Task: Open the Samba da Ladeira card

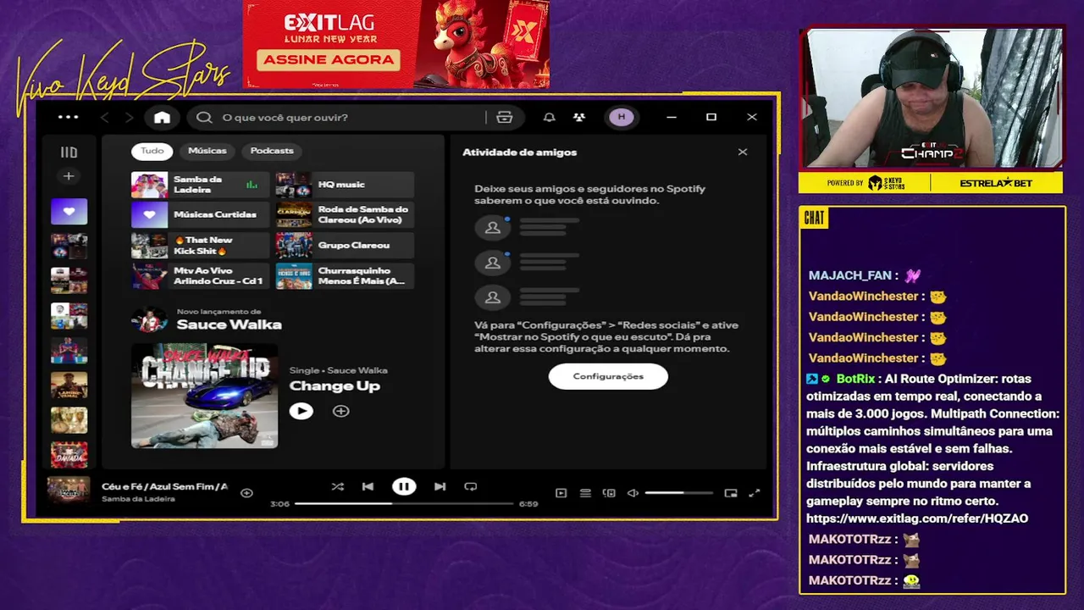Action: click(x=200, y=185)
